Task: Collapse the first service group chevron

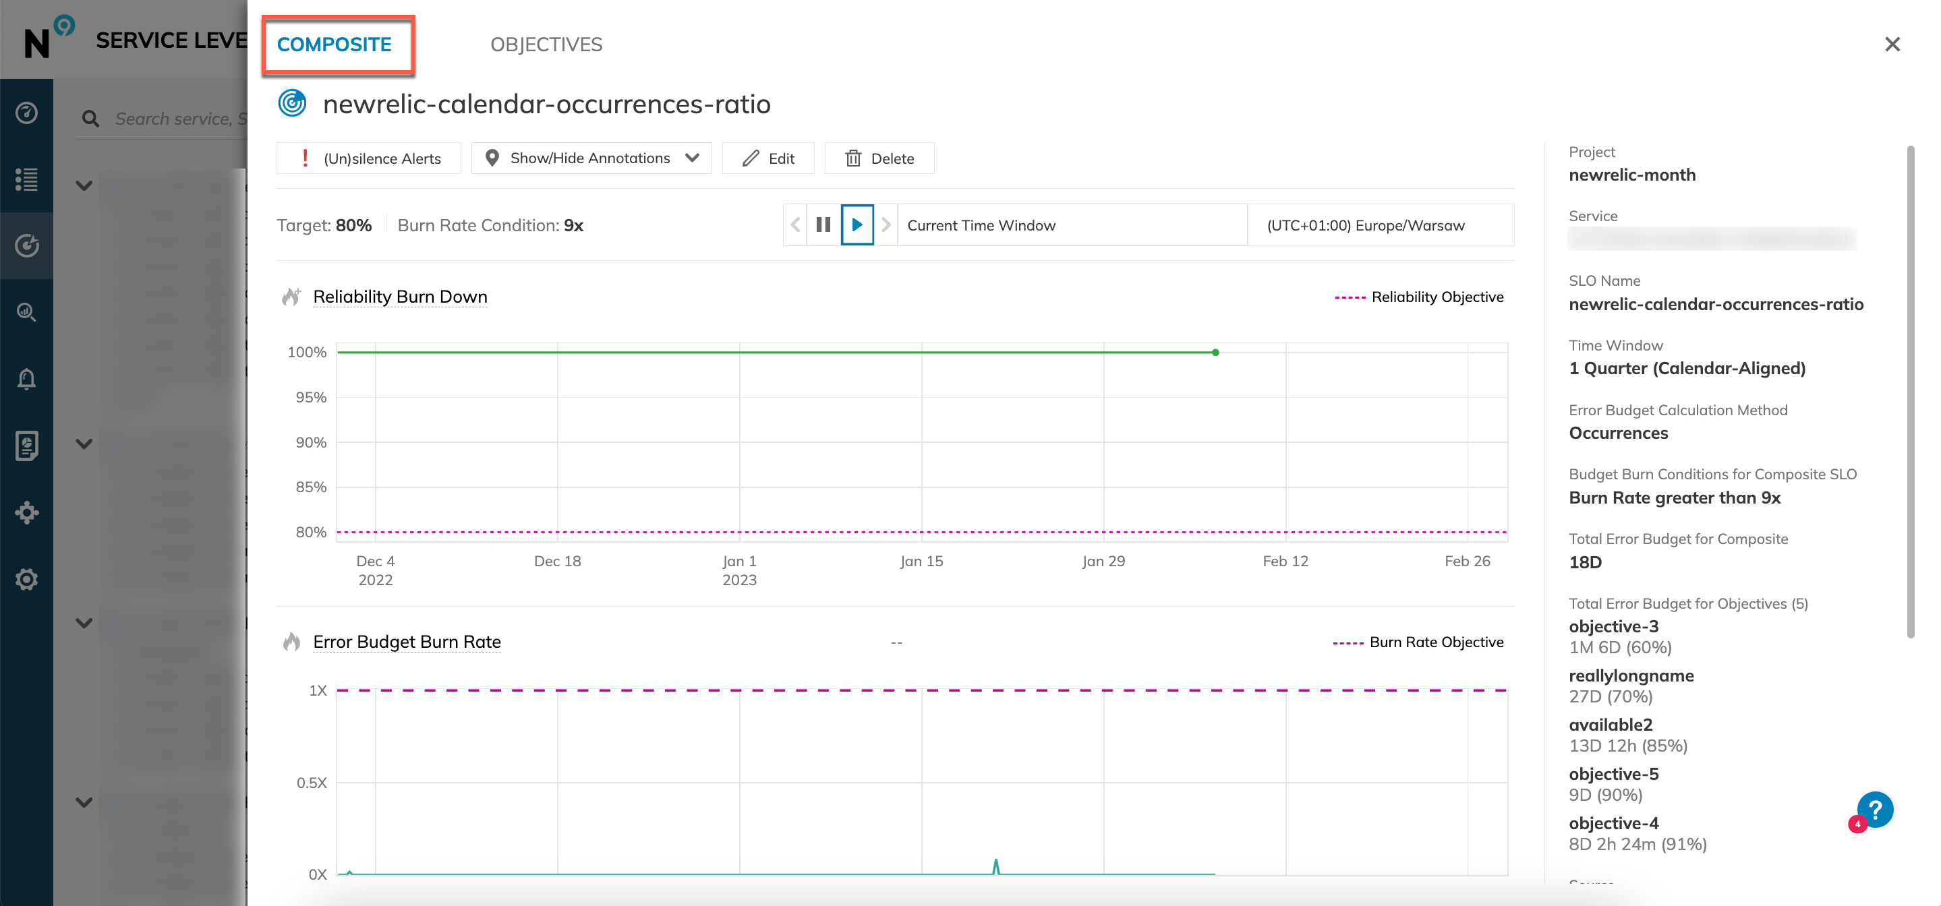Action: tap(84, 185)
